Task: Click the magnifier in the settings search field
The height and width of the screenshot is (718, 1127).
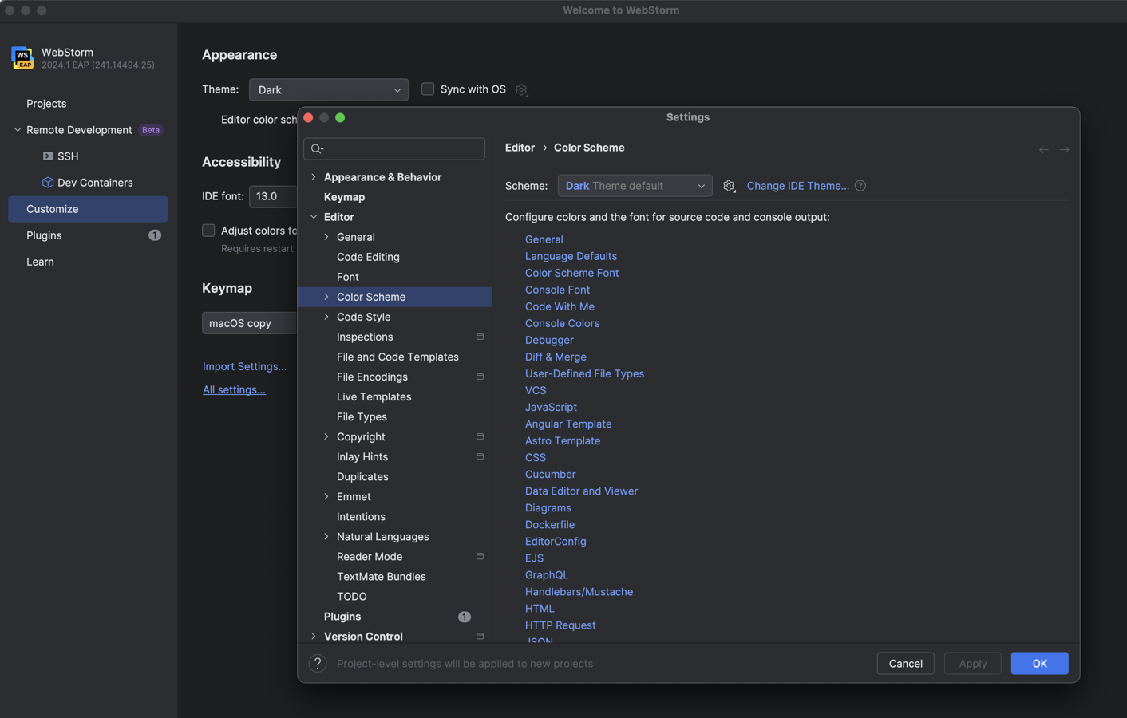Action: click(317, 148)
